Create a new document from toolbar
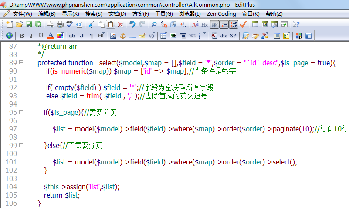This screenshot has width=349, height=208. click(x=10, y=24)
